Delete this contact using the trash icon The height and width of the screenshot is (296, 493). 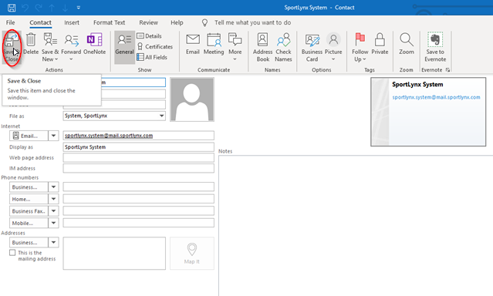(x=31, y=44)
